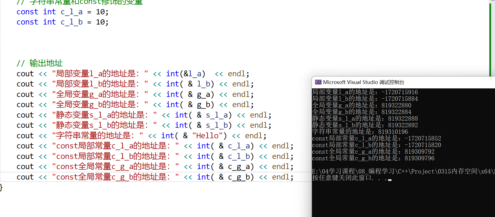Click the g_a identifier in the cout statement
Screen dimensions: 495x217
[x=203, y=94]
